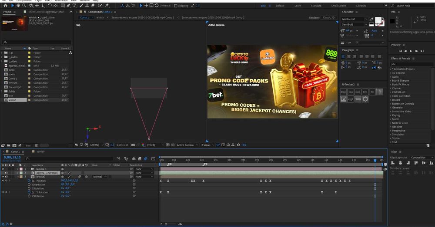Expand the Color Correction effects category
The height and width of the screenshot is (227, 435).
(391, 96)
